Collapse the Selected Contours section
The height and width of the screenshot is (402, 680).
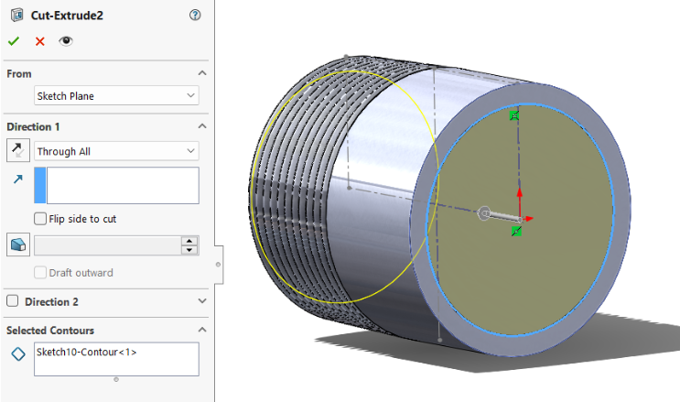(x=202, y=330)
